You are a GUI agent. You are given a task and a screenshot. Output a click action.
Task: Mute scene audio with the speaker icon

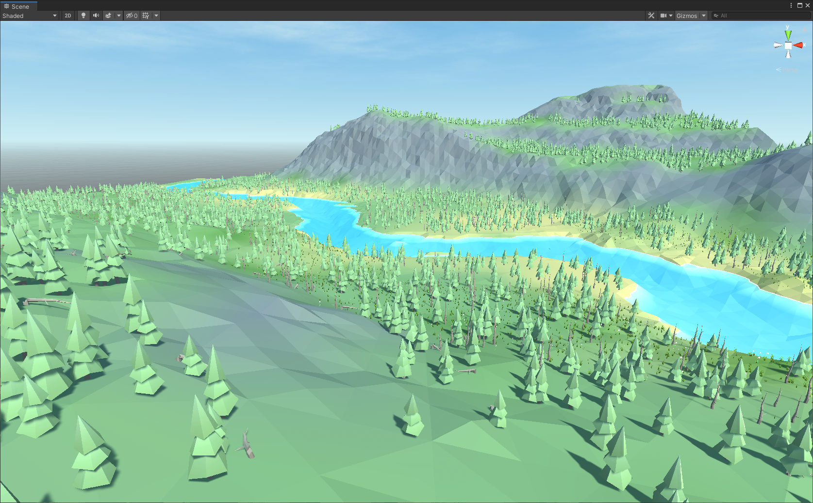coord(96,16)
